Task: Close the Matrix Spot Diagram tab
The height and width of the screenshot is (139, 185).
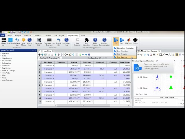Action: point(159,51)
